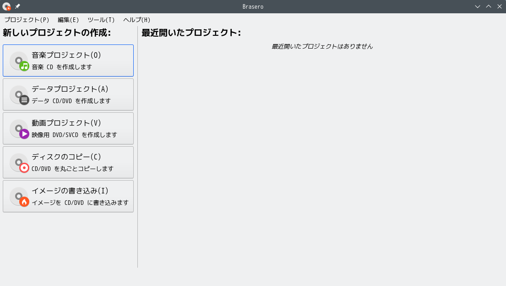Viewport: 506px width, 286px height.
Task: Click the orange flame burn image icon
Action: coord(20,197)
